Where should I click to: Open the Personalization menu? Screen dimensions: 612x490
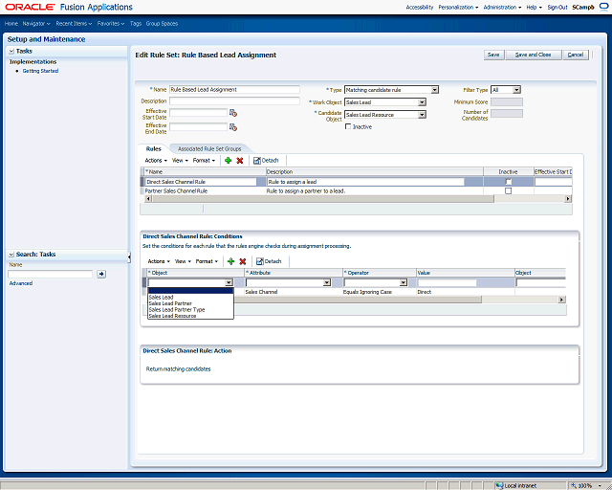[x=458, y=7]
